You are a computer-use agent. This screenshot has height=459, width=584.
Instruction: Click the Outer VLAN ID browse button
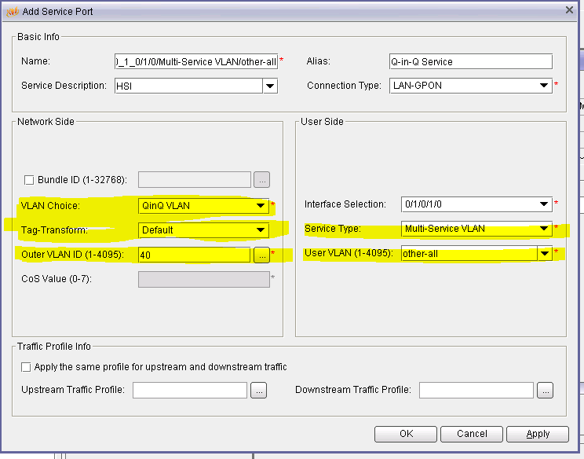(x=261, y=255)
